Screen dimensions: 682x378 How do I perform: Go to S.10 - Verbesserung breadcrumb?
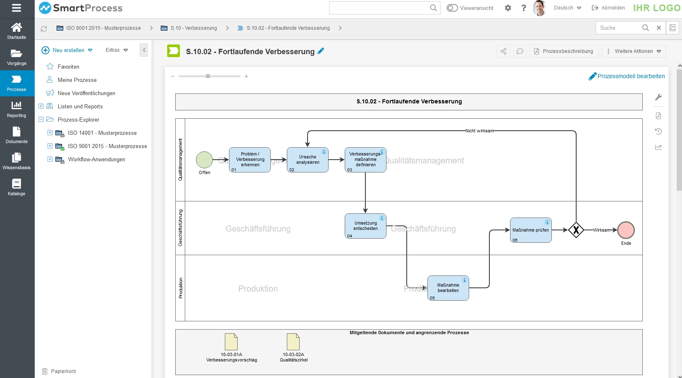click(188, 28)
